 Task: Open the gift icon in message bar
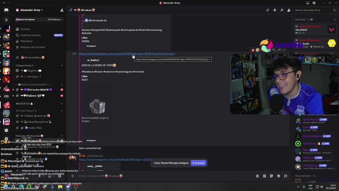pos(257,176)
